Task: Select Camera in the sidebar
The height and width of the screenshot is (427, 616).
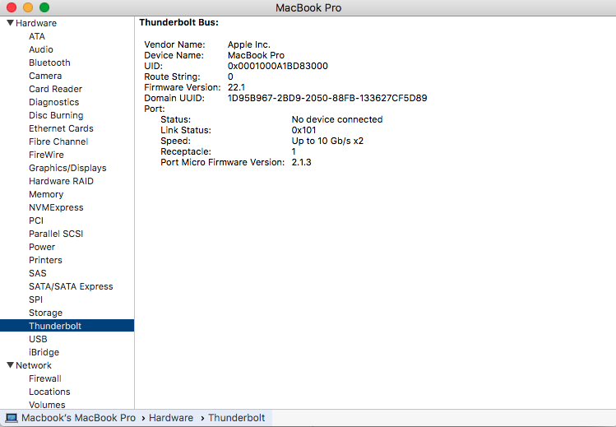Action: (x=45, y=76)
